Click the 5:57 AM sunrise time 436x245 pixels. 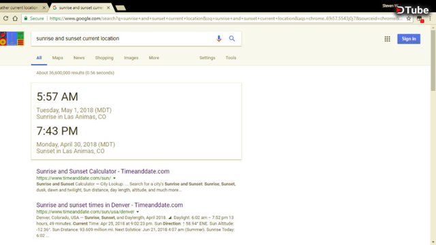(57, 97)
